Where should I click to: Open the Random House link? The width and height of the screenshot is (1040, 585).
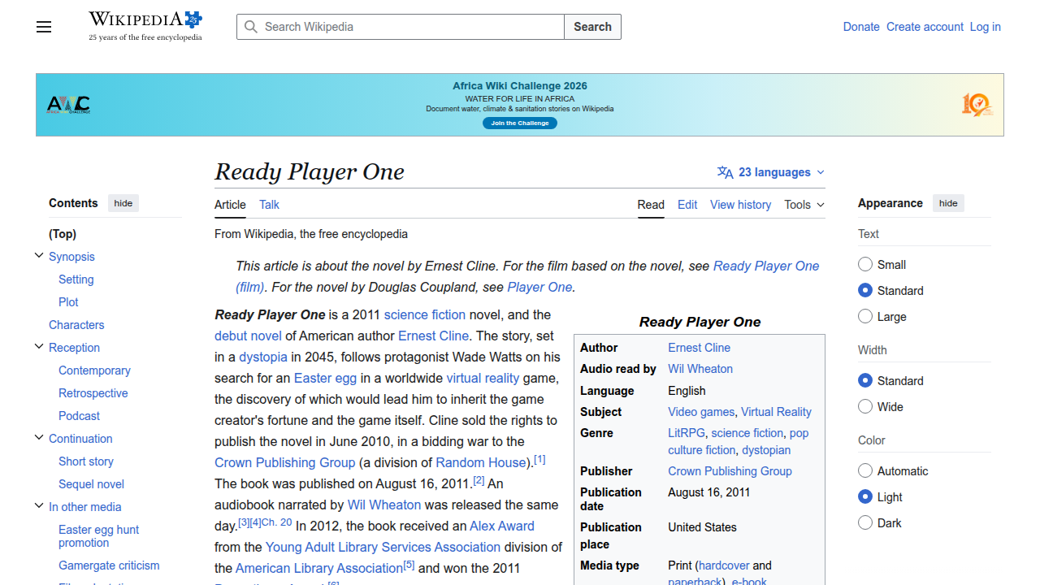(481, 462)
